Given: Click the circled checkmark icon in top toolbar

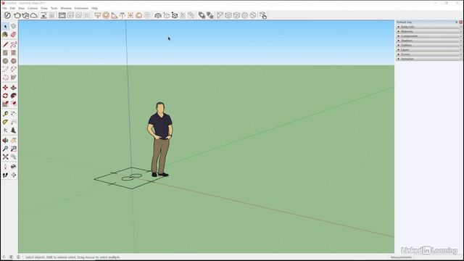Looking at the screenshot, I should pos(7,15).
